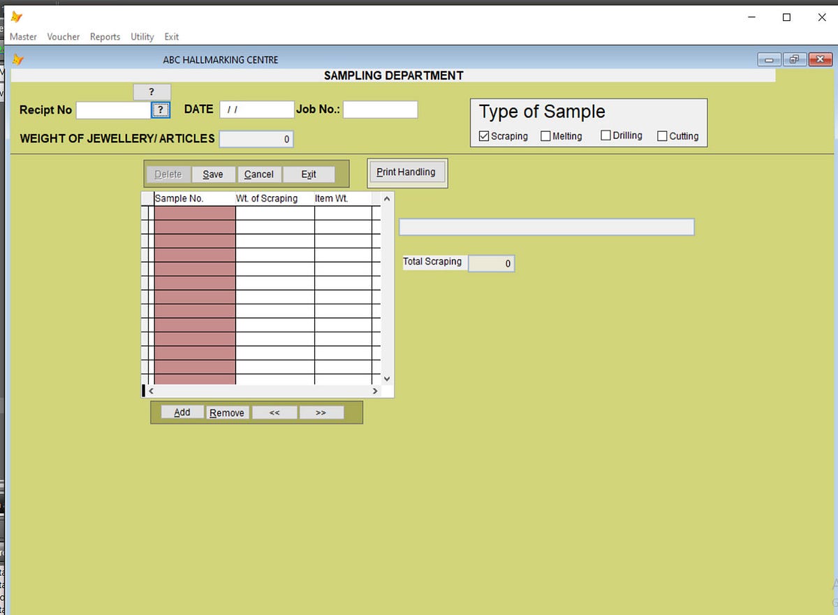Viewport: 838px width, 615px height.
Task: Click the Wt. of Scraping column header
Action: pyautogui.click(x=275, y=198)
